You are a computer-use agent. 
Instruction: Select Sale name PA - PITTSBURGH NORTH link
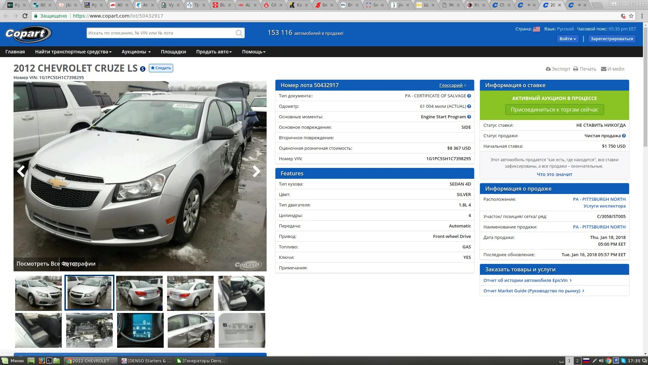[599, 227]
